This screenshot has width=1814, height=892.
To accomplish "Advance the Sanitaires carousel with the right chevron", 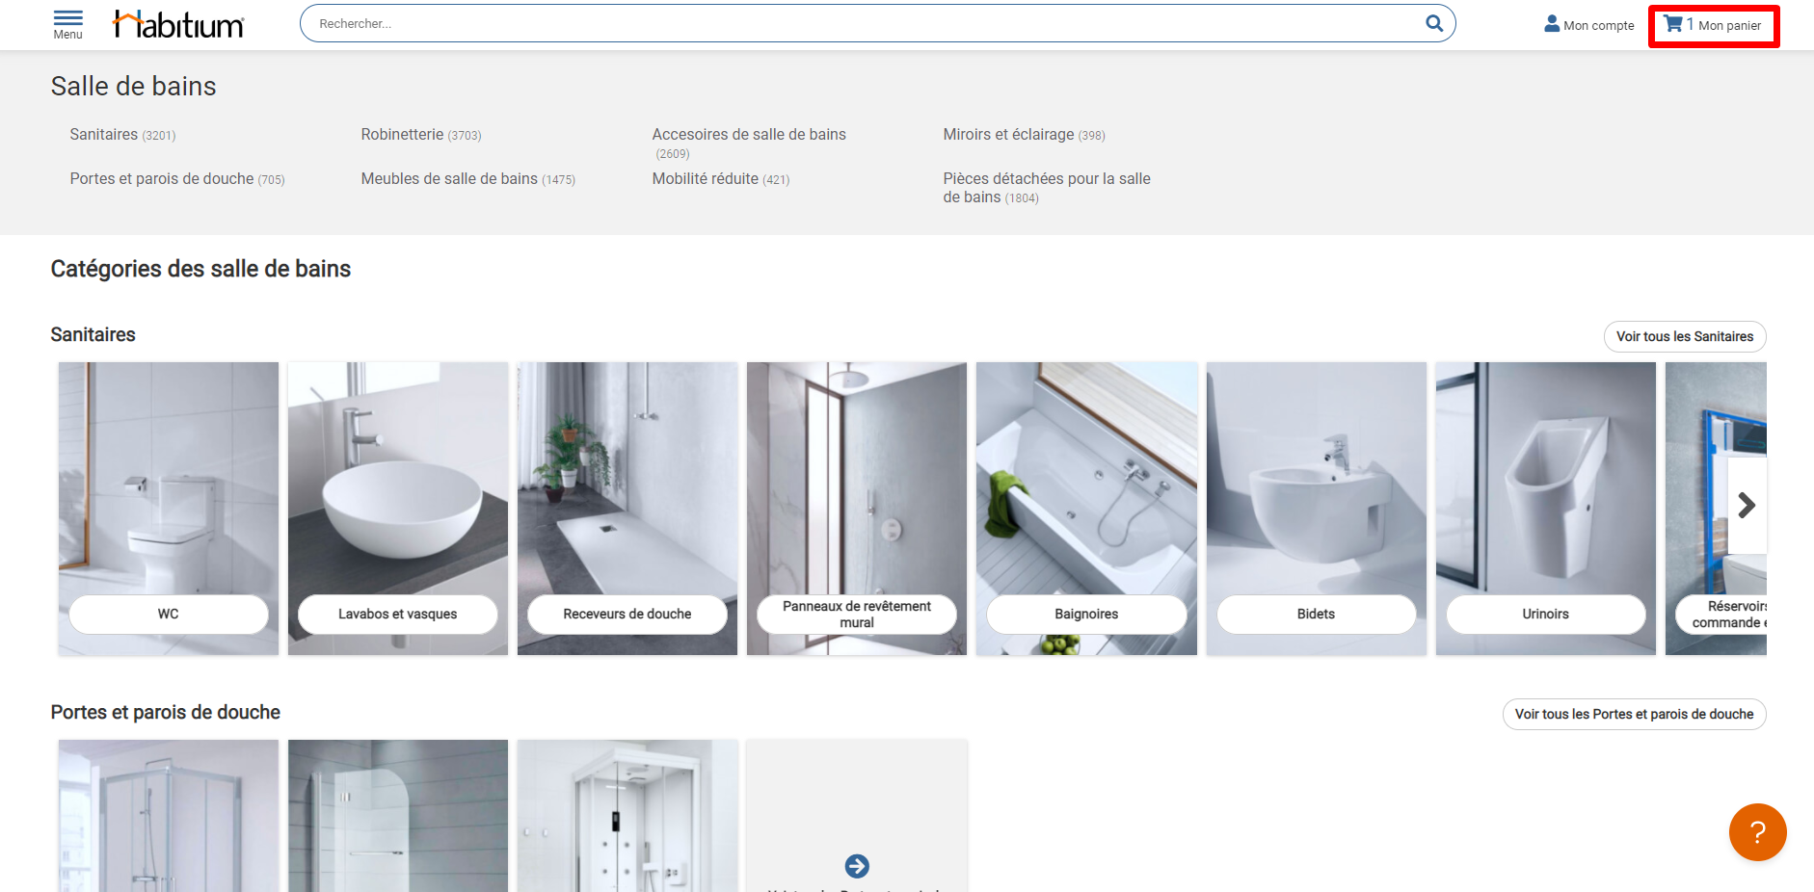I will pos(1747,505).
